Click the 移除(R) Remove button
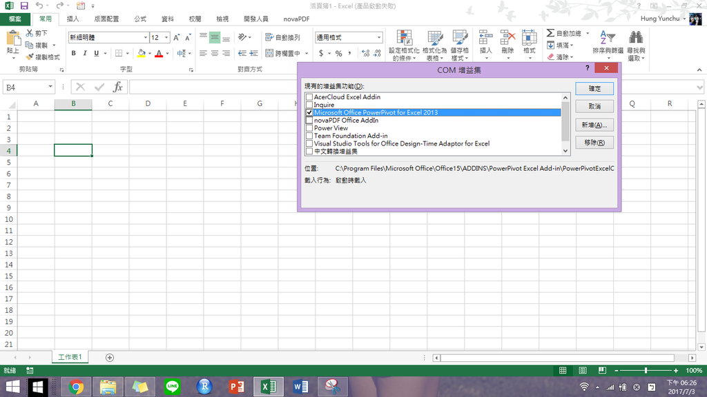 (594, 142)
